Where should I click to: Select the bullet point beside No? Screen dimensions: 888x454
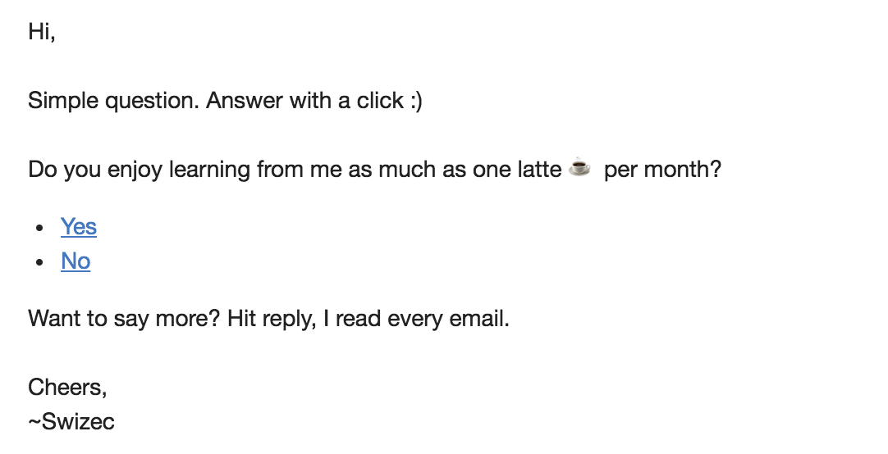tap(39, 262)
